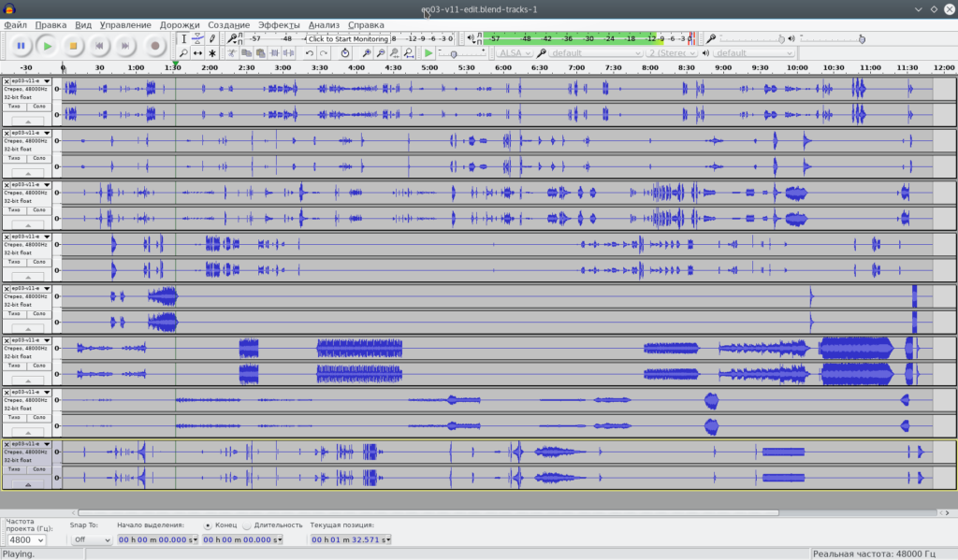Click the Copy icon in edit toolbar
The image size is (958, 560).
point(246,53)
